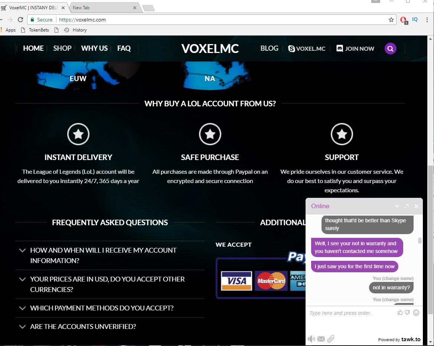Click the first 'You (change name)' link

point(393,278)
